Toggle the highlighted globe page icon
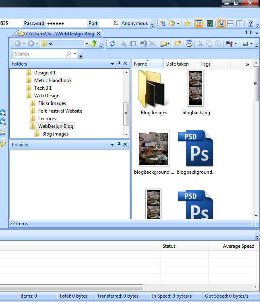Screen dimensions: 260x302 221,23
